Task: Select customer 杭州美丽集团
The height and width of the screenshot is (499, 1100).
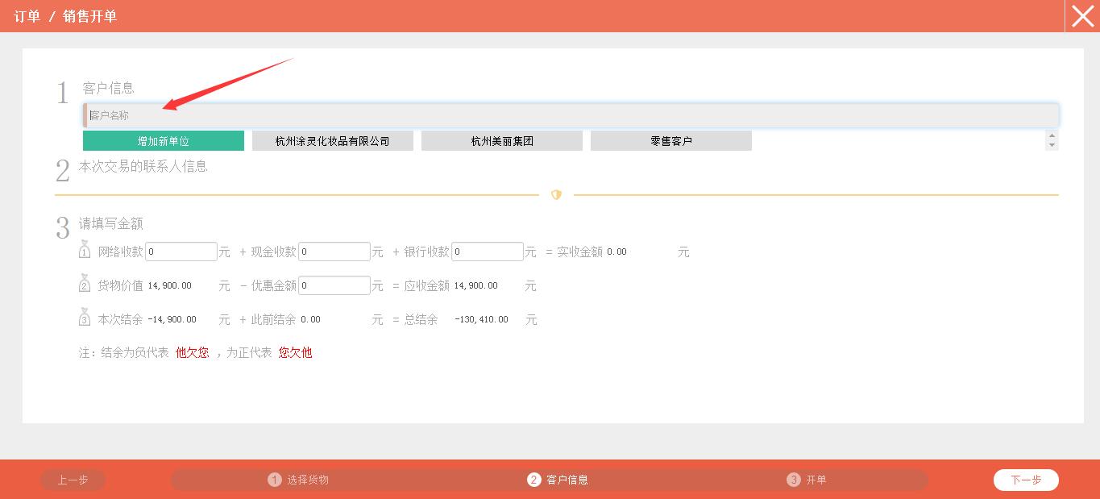Action: [x=501, y=139]
